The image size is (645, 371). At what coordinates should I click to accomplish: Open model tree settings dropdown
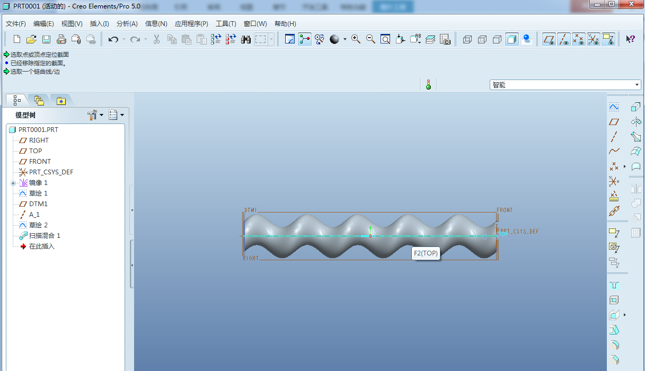coord(95,115)
